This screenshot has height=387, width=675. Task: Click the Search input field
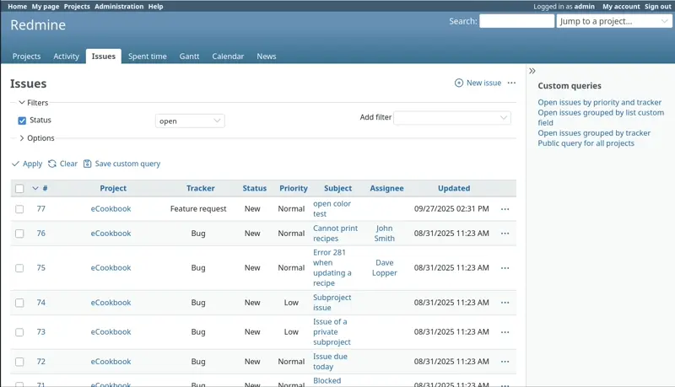516,21
